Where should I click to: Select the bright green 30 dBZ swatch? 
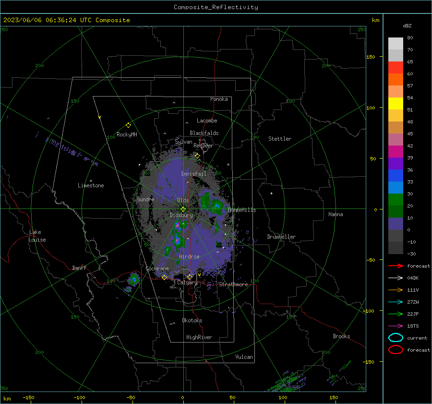coord(396,199)
